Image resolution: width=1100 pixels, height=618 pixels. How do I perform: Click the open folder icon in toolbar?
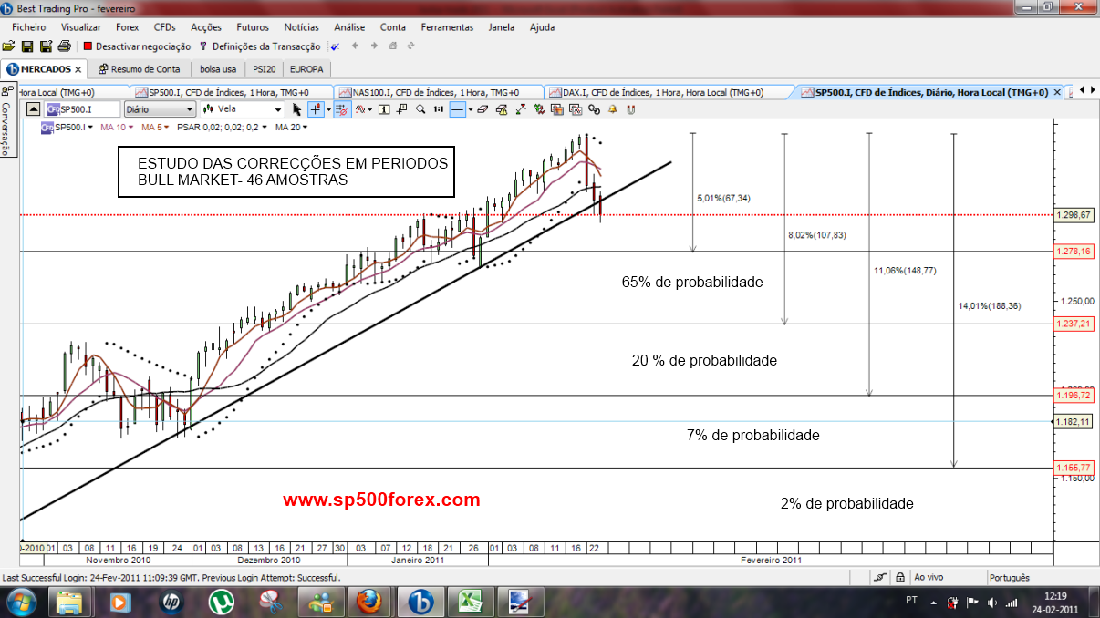[9, 46]
